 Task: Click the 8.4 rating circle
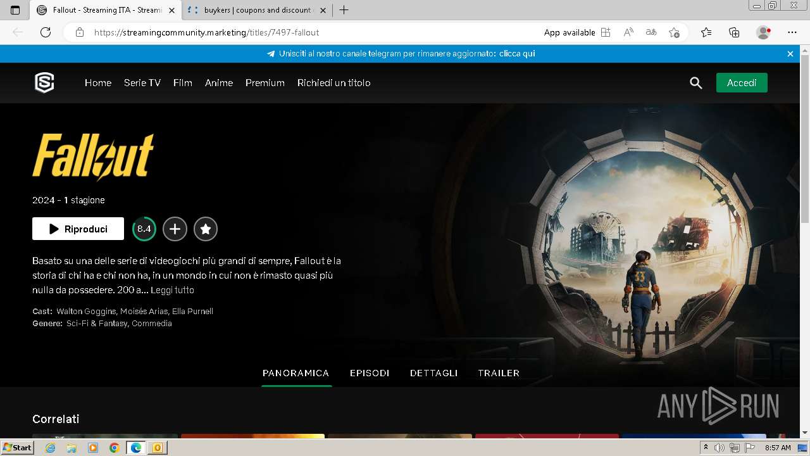(x=144, y=229)
